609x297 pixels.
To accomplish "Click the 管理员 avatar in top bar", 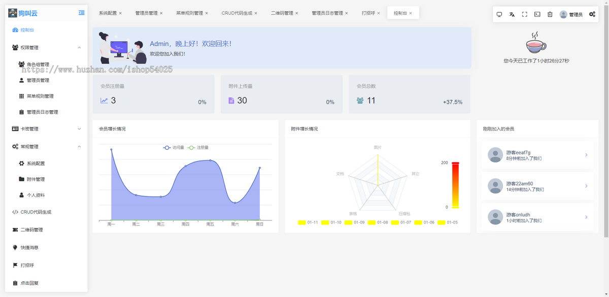I will 563,14.
